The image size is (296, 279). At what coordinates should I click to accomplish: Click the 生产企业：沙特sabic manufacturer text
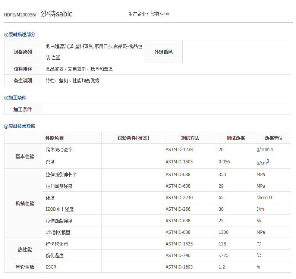(149, 14)
